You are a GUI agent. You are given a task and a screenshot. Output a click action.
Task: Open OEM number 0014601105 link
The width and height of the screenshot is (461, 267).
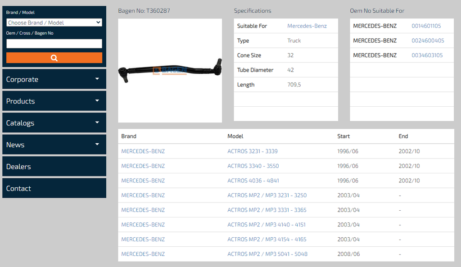coord(426,26)
